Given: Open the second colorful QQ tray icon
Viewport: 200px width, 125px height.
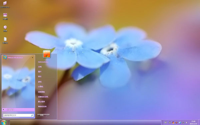Looking at the screenshot, I should click(x=173, y=123).
